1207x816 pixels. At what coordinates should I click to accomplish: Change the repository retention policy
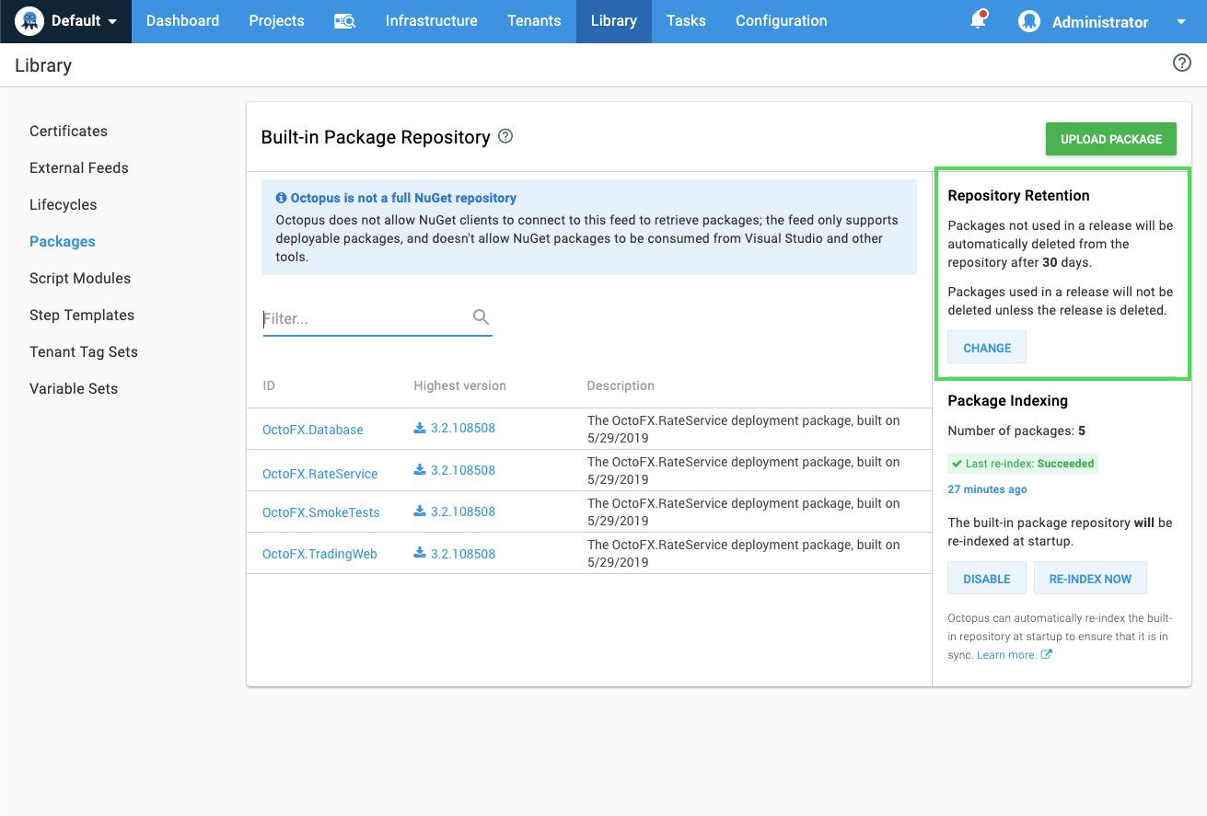click(x=986, y=348)
